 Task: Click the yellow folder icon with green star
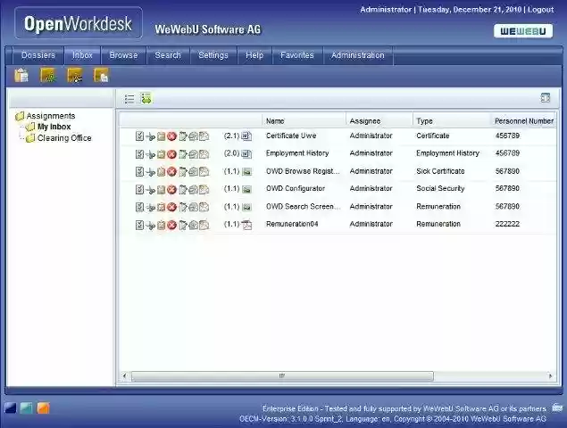[x=48, y=76]
